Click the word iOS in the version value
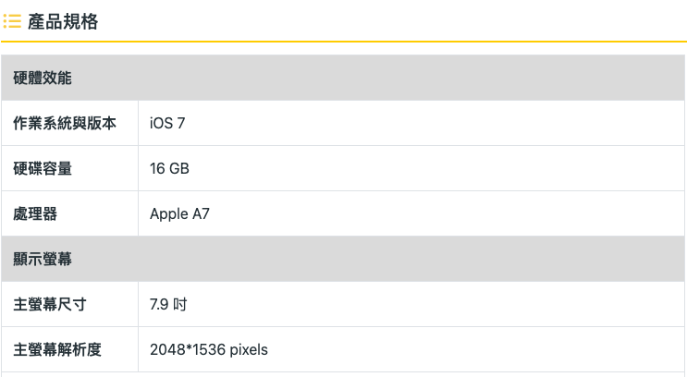Screen dimensions: 687x377 (161, 123)
